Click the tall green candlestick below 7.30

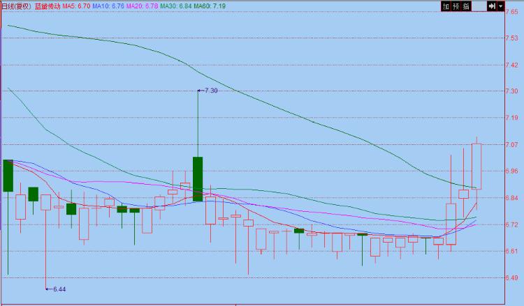[198, 179]
